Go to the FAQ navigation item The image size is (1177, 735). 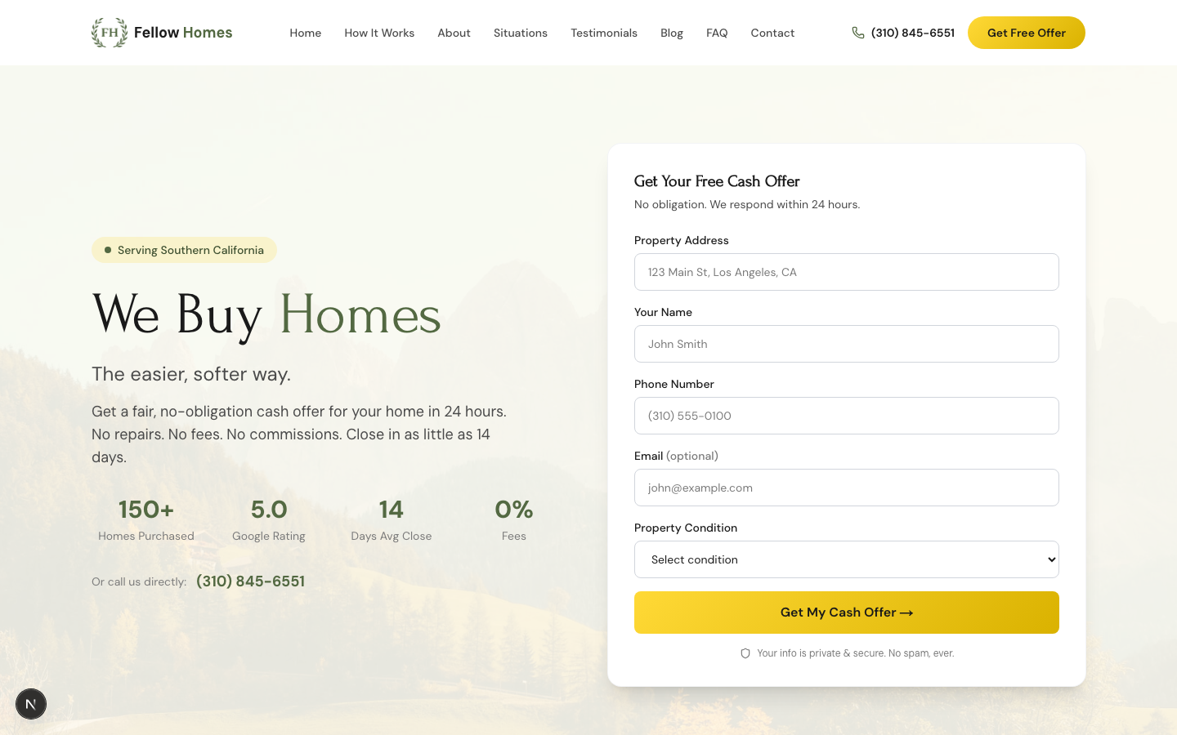pos(717,33)
